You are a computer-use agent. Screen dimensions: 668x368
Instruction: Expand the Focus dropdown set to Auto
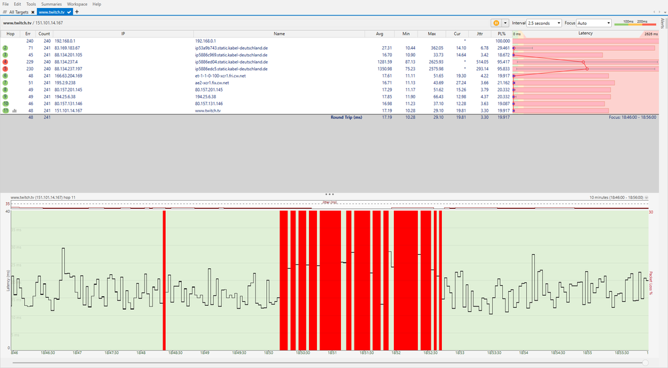[594, 23]
